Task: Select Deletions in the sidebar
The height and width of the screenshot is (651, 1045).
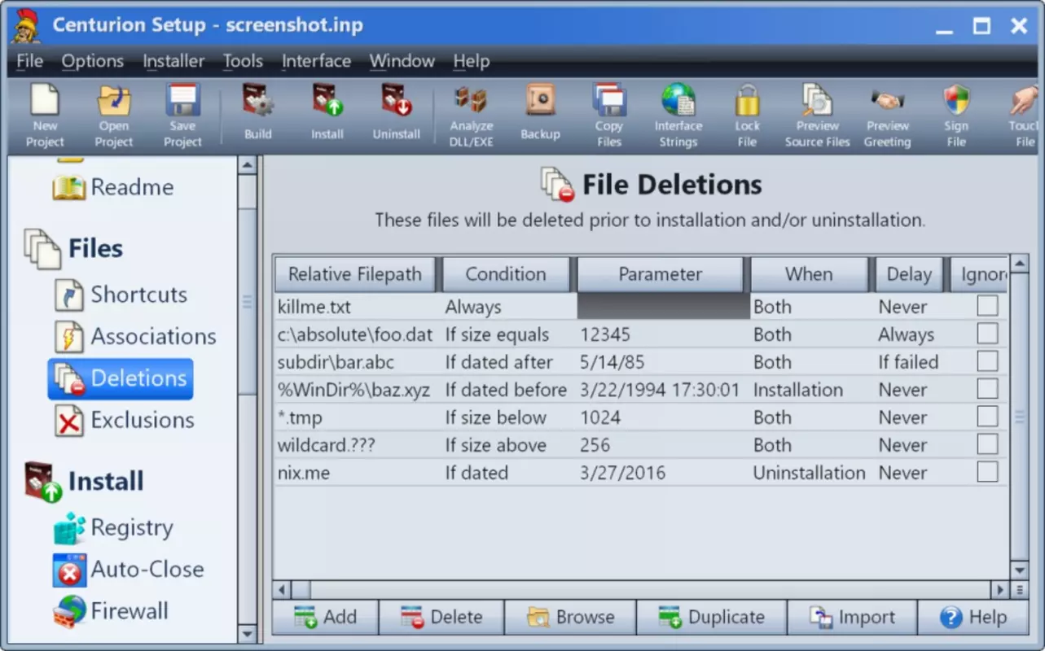Action: (x=121, y=378)
